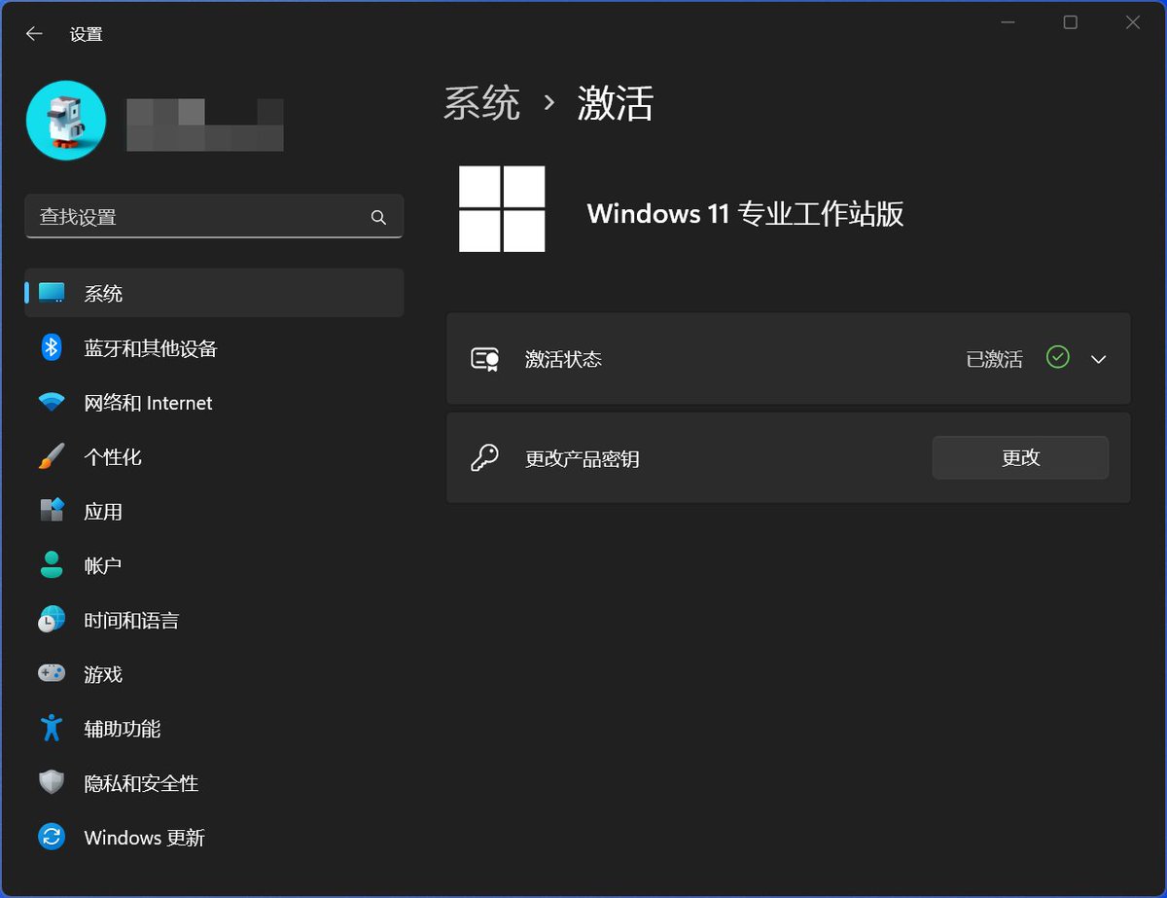The width and height of the screenshot is (1167, 898).
Task: Click the 系统 monitor icon
Action: coord(52,293)
